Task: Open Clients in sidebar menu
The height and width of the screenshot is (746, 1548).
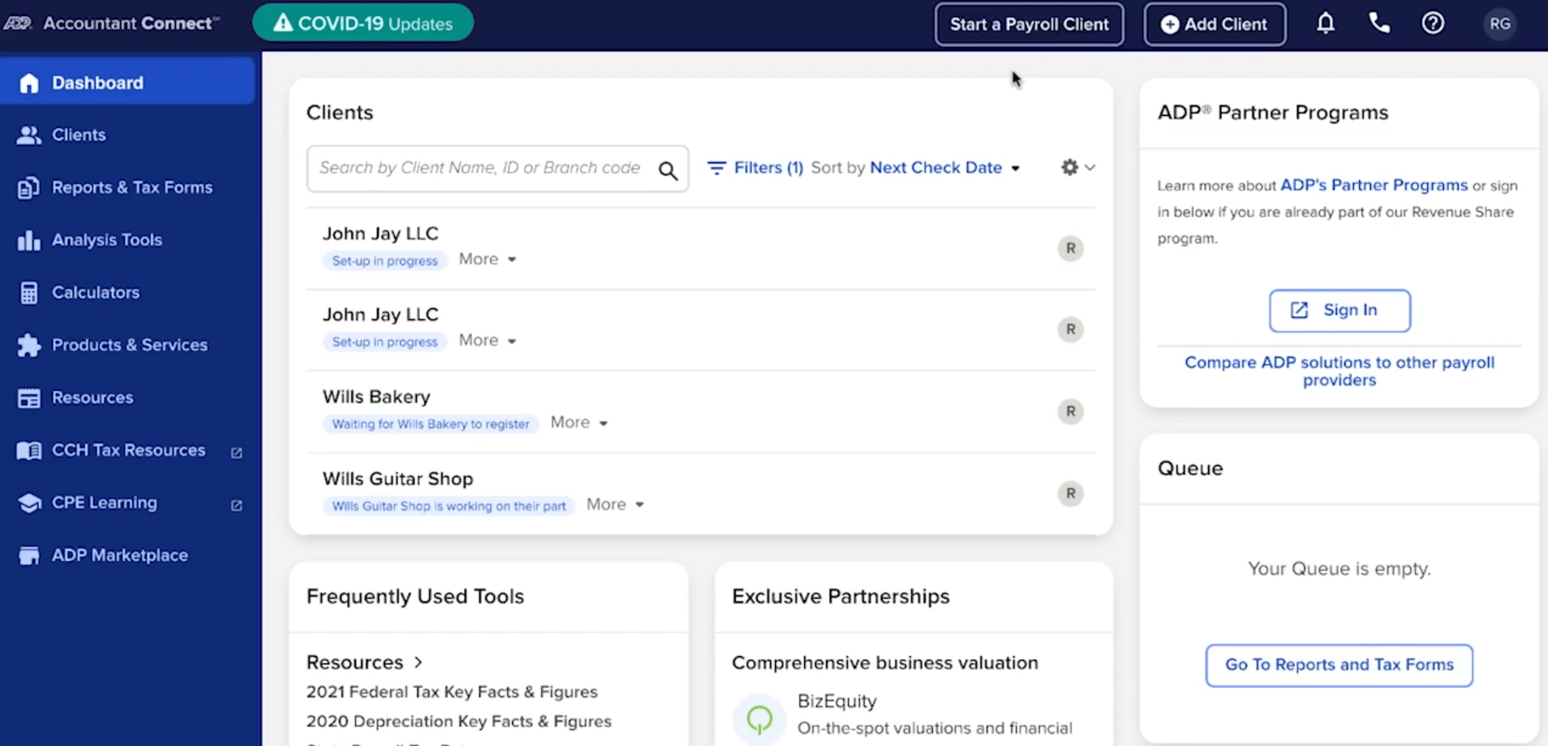Action: point(79,135)
